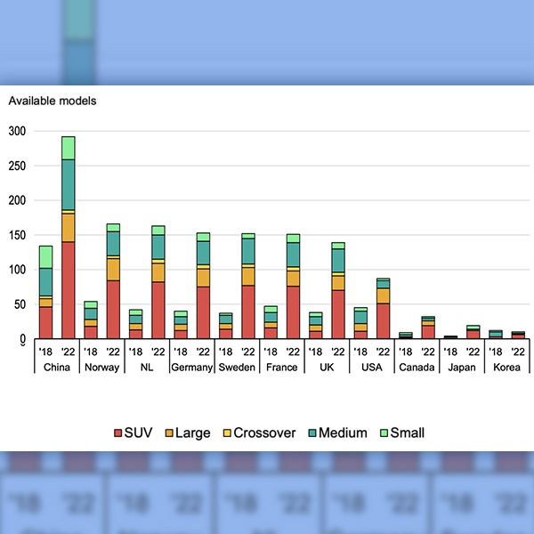
Task: Click the Korea country axis label
Action: click(507, 367)
